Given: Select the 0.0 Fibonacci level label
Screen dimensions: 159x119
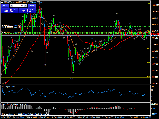Looking at the screenshot, I should coord(149,4).
